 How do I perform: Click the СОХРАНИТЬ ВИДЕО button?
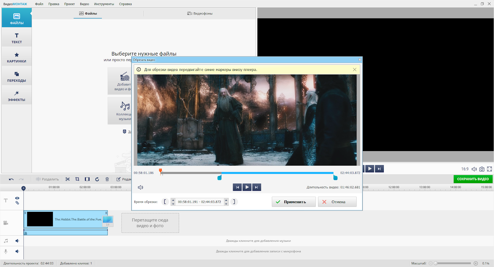pos(473,179)
